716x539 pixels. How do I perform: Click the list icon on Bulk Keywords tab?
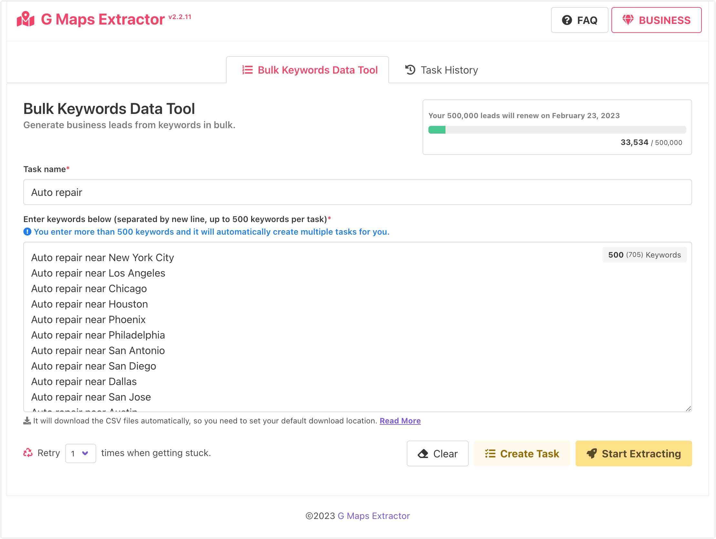(x=247, y=70)
